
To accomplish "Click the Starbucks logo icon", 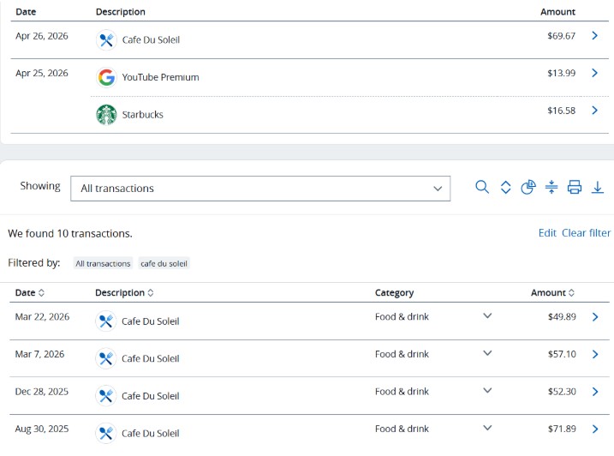I will point(106,115).
